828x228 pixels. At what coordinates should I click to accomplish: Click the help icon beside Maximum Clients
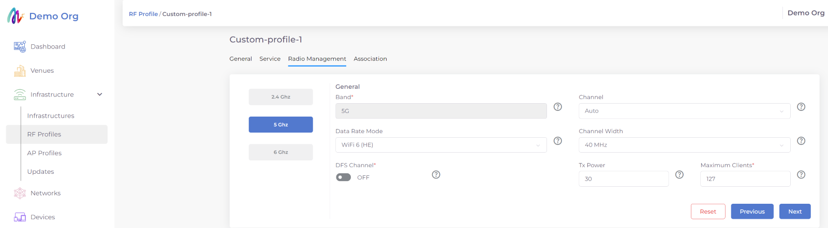click(801, 175)
